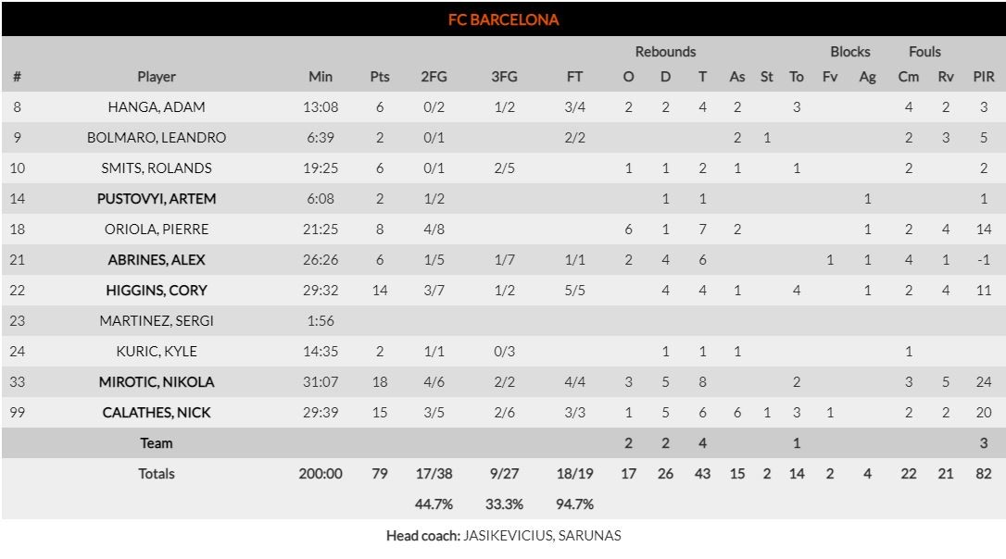Viewport: 1006px width, 559px height.
Task: Select SMITS, ROLANDS in the table
Action: click(157, 168)
